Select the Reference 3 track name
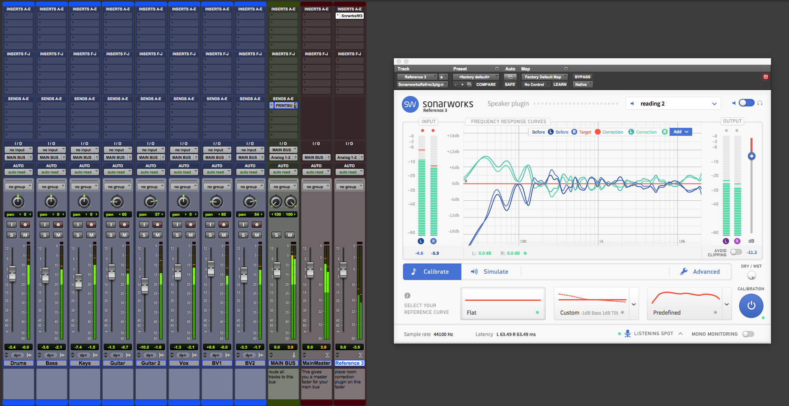789x406 pixels. point(349,363)
